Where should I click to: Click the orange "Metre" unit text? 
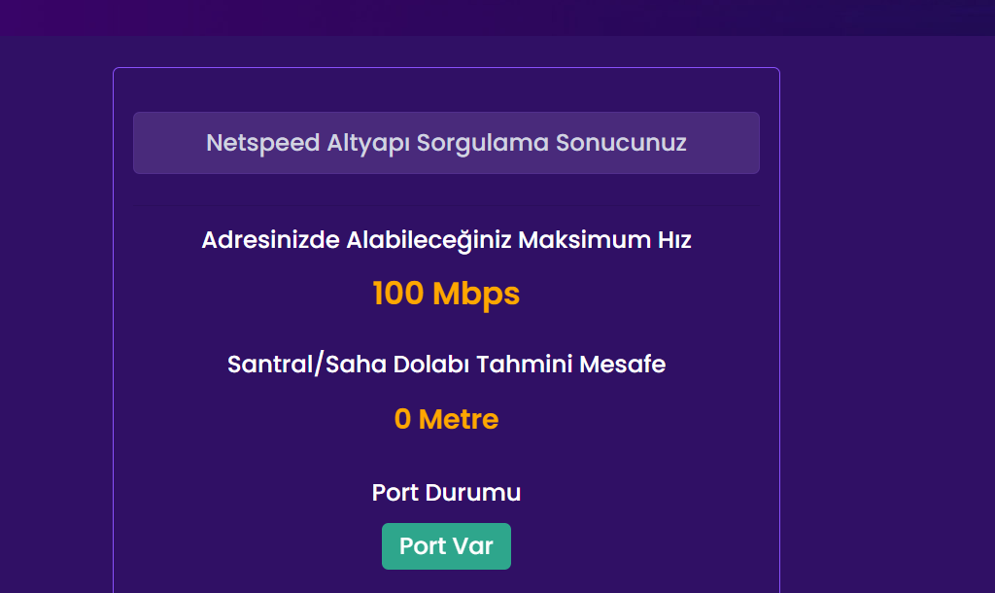pyautogui.click(x=458, y=420)
